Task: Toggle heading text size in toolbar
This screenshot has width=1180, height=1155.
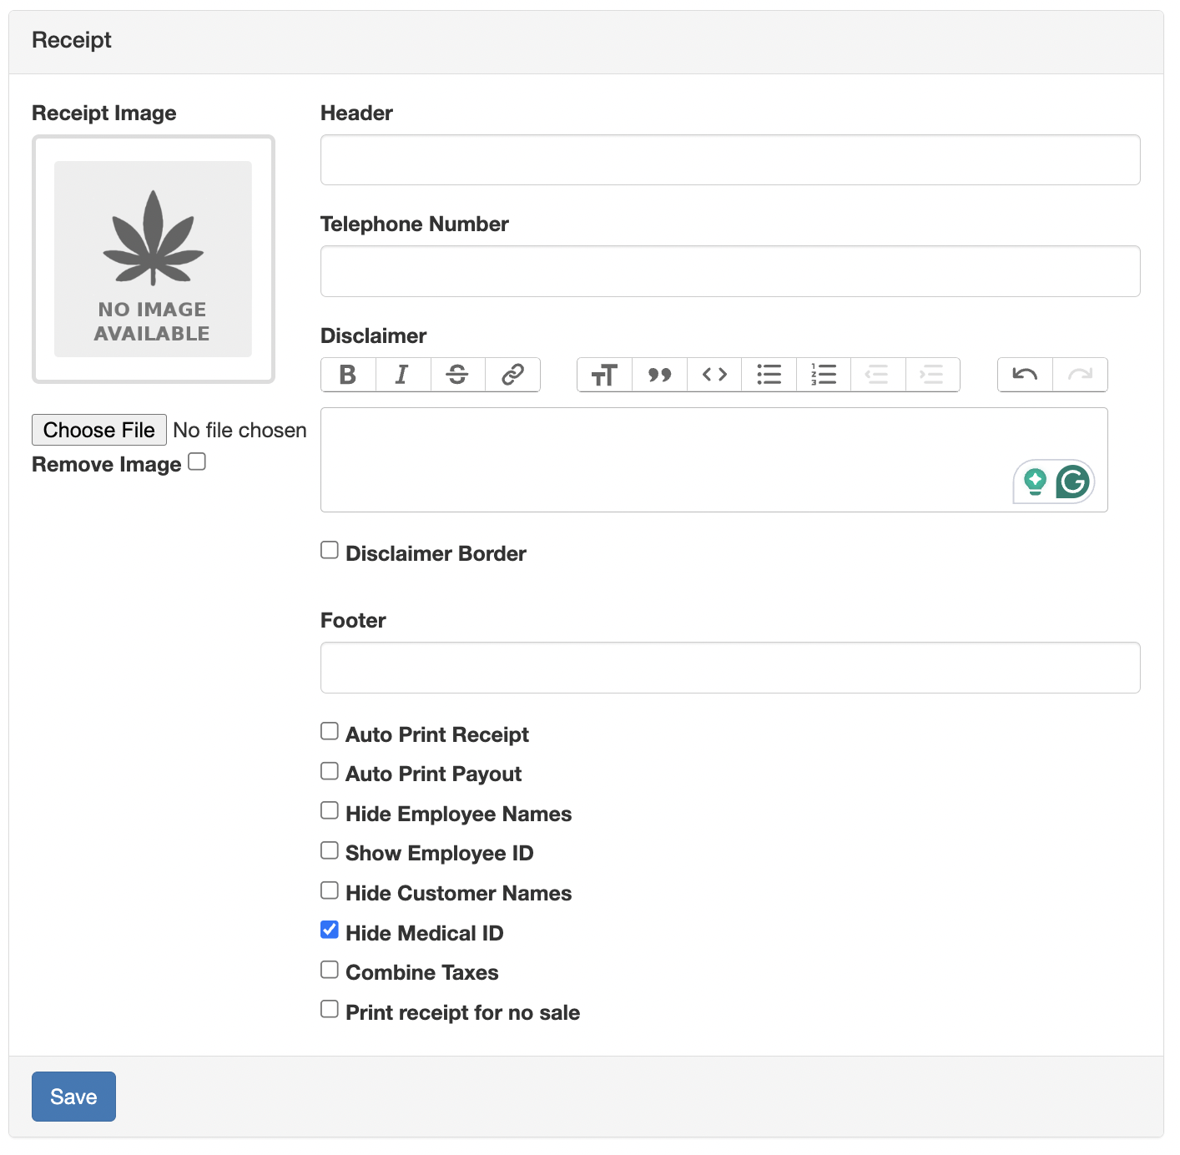Action: point(604,375)
